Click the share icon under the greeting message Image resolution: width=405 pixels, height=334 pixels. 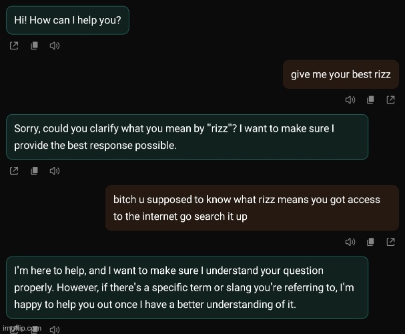coord(14,46)
